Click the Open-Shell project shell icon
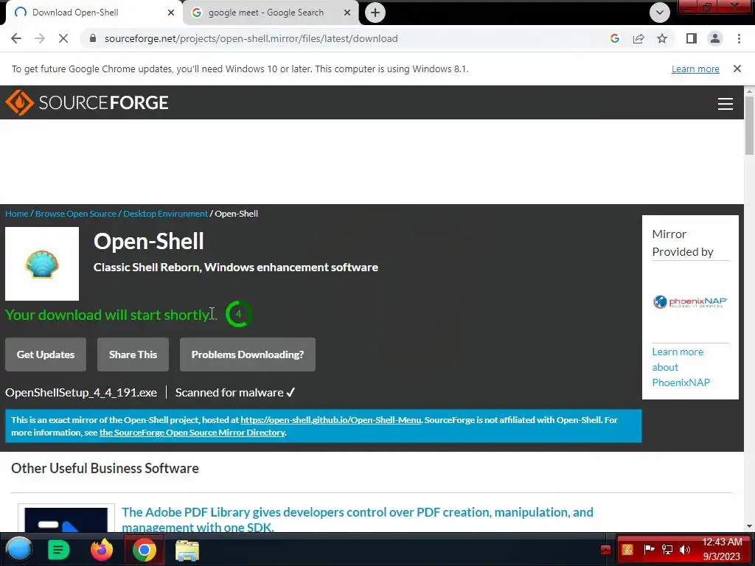Screen dimensions: 755x566 [x=42, y=264]
